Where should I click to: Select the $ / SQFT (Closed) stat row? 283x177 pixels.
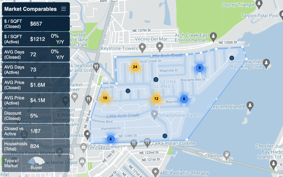36,24
